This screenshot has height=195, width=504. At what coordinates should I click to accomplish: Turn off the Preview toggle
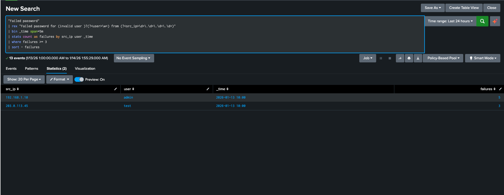coord(79,79)
